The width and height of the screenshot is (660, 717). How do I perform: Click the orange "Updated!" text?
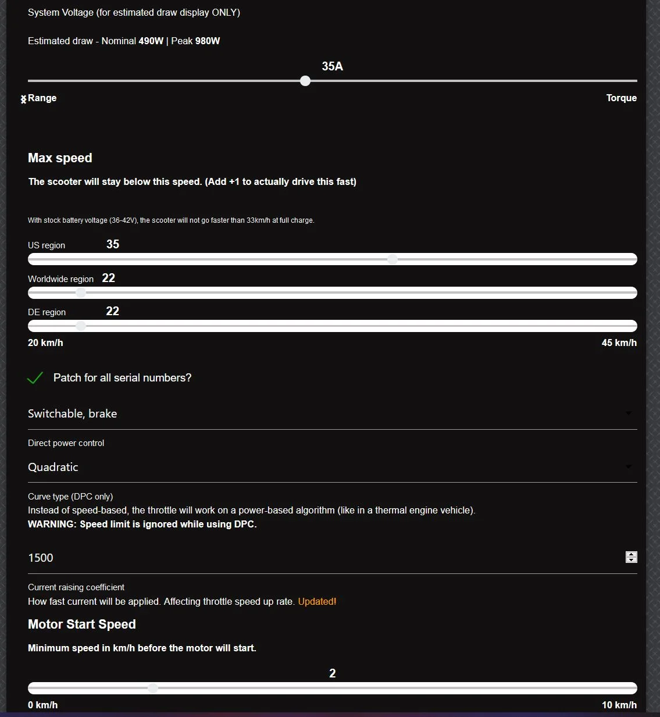point(317,602)
